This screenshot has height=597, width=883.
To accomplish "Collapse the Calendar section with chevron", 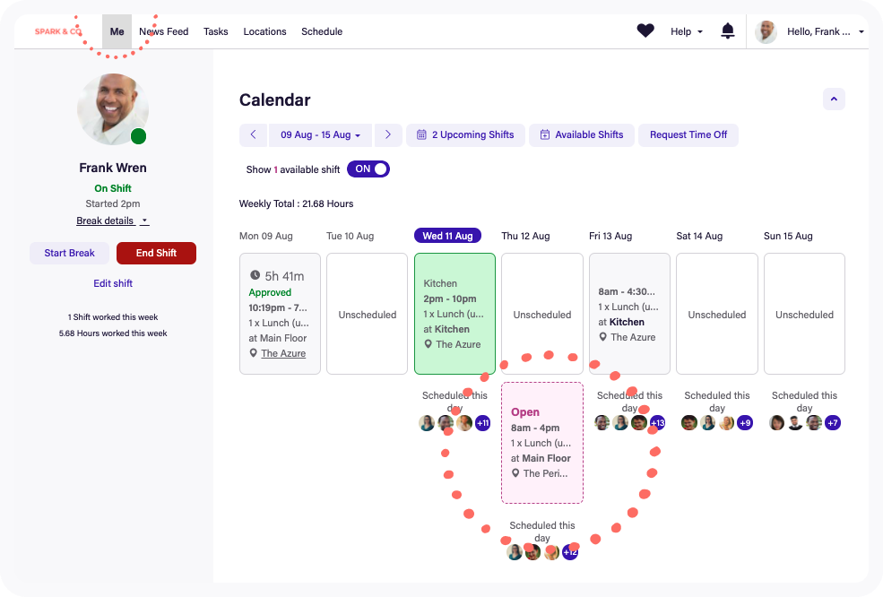I will tap(834, 99).
